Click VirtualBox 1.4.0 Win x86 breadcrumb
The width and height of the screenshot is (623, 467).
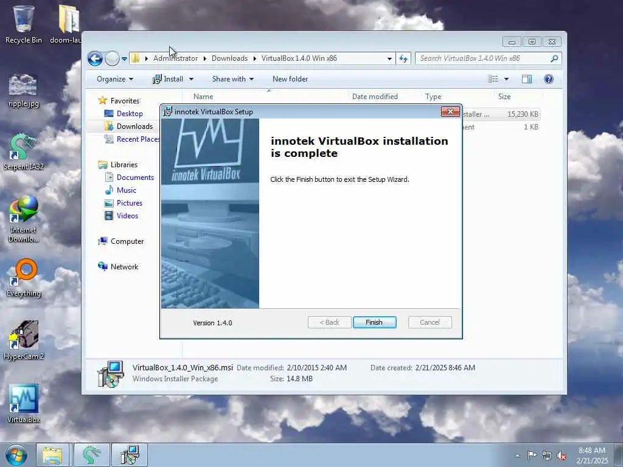coord(299,58)
